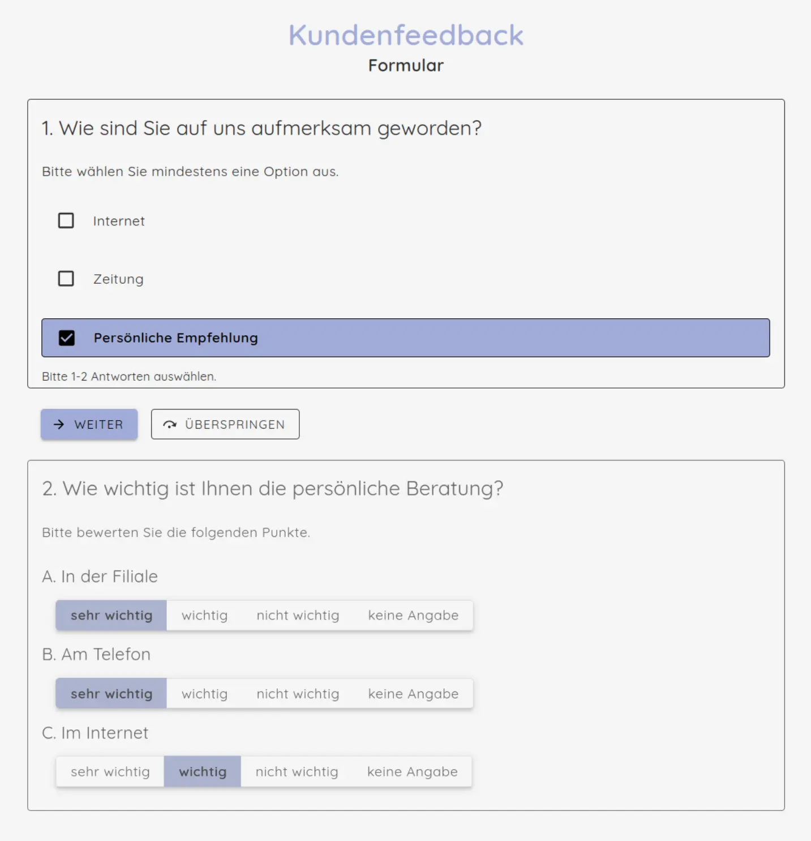Screen dimensions: 811x841
Task: Click the Internet label text
Action: point(118,221)
